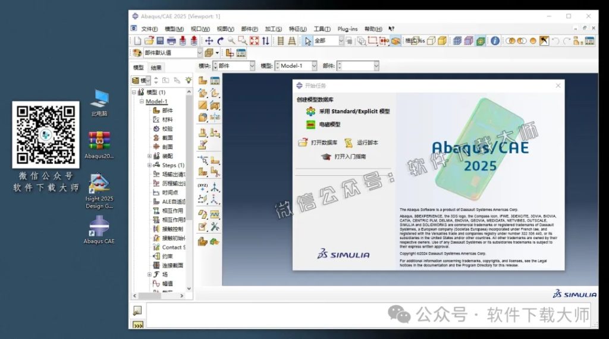
Task: Collapse the Model-1 tree node
Action: click(142, 101)
